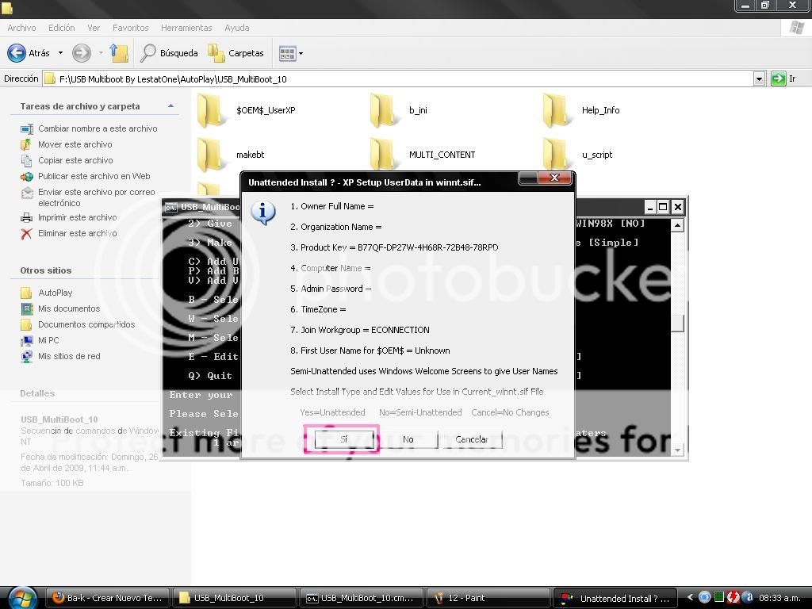Expand the Atrás history dropdown arrow

60,53
